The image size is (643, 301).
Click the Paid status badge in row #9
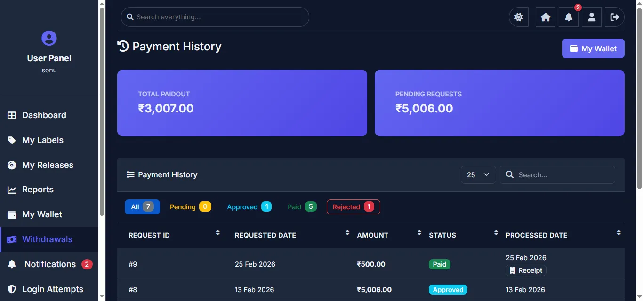point(440,264)
